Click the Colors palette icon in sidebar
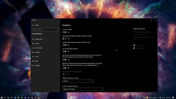This screenshot has height=99, width=176. (33, 43)
